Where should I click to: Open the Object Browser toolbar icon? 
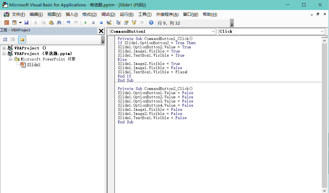134,23
